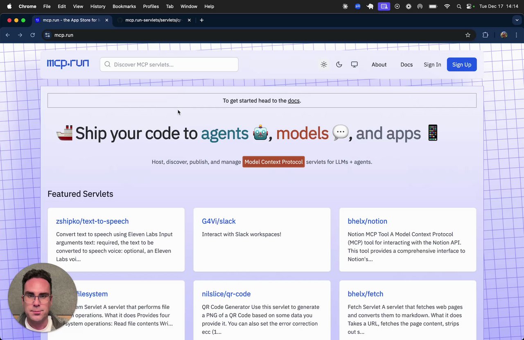The height and width of the screenshot is (340, 524).
Task: Open the Docs link in the header
Action: click(407, 65)
